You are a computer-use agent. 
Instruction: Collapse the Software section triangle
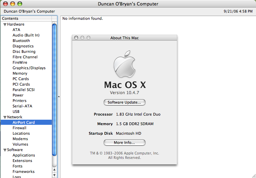click(5, 150)
